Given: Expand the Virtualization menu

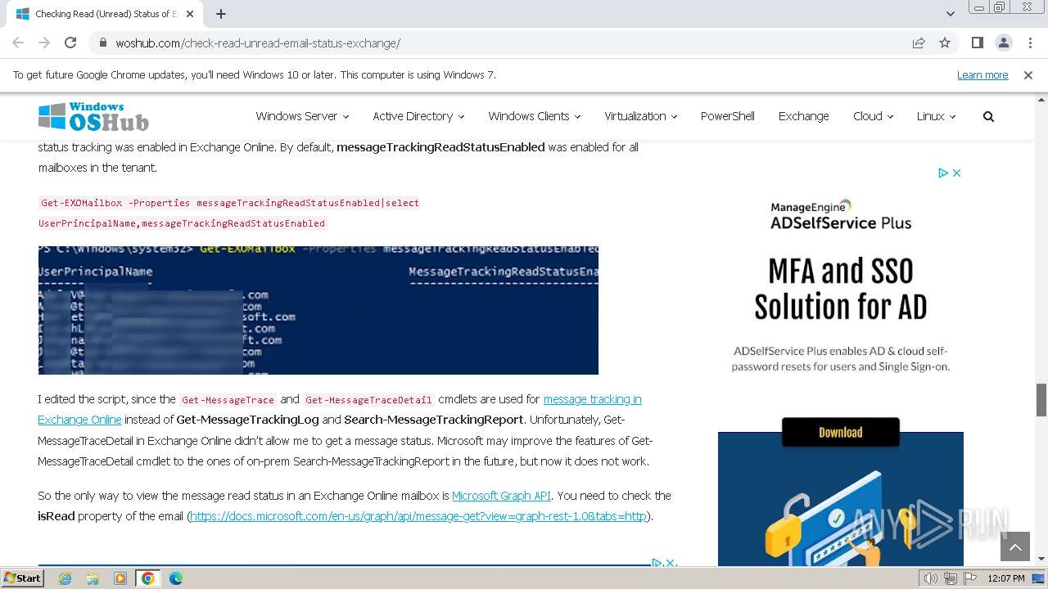Looking at the screenshot, I should click(640, 116).
